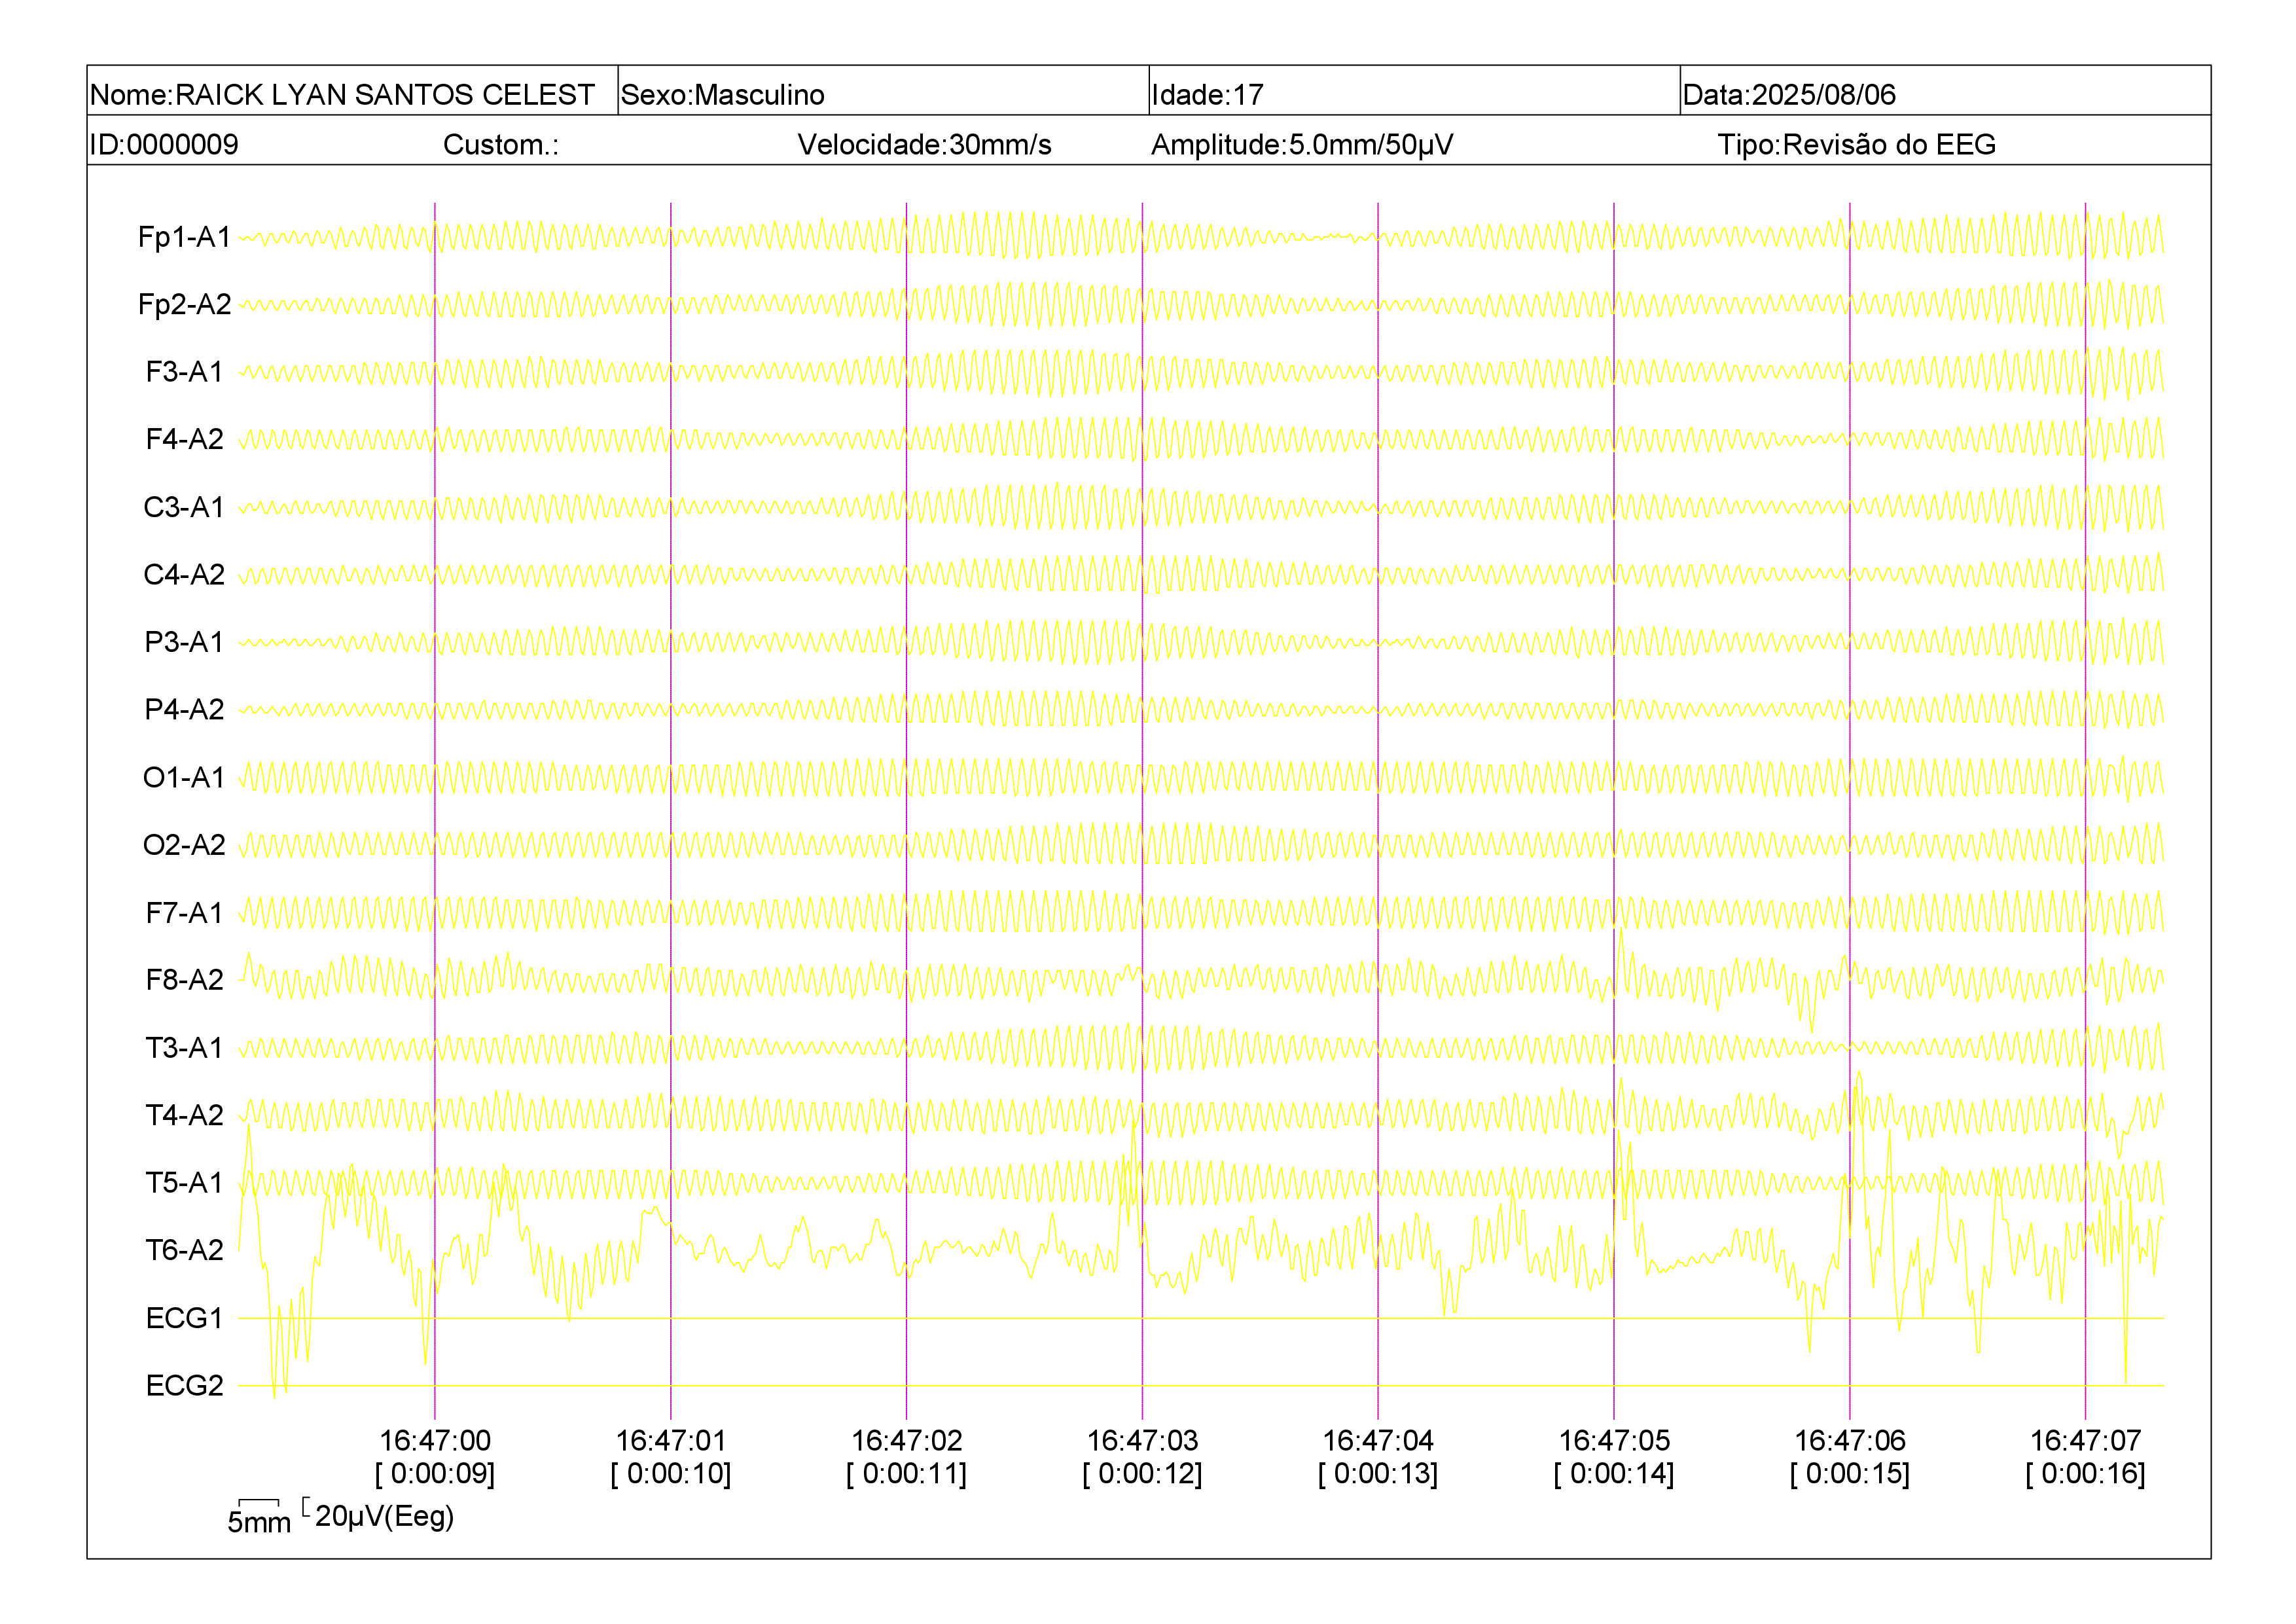Select the elapsed time '[ 0:00:12]'
The width and height of the screenshot is (2296, 1624).
pyautogui.click(x=1143, y=1473)
